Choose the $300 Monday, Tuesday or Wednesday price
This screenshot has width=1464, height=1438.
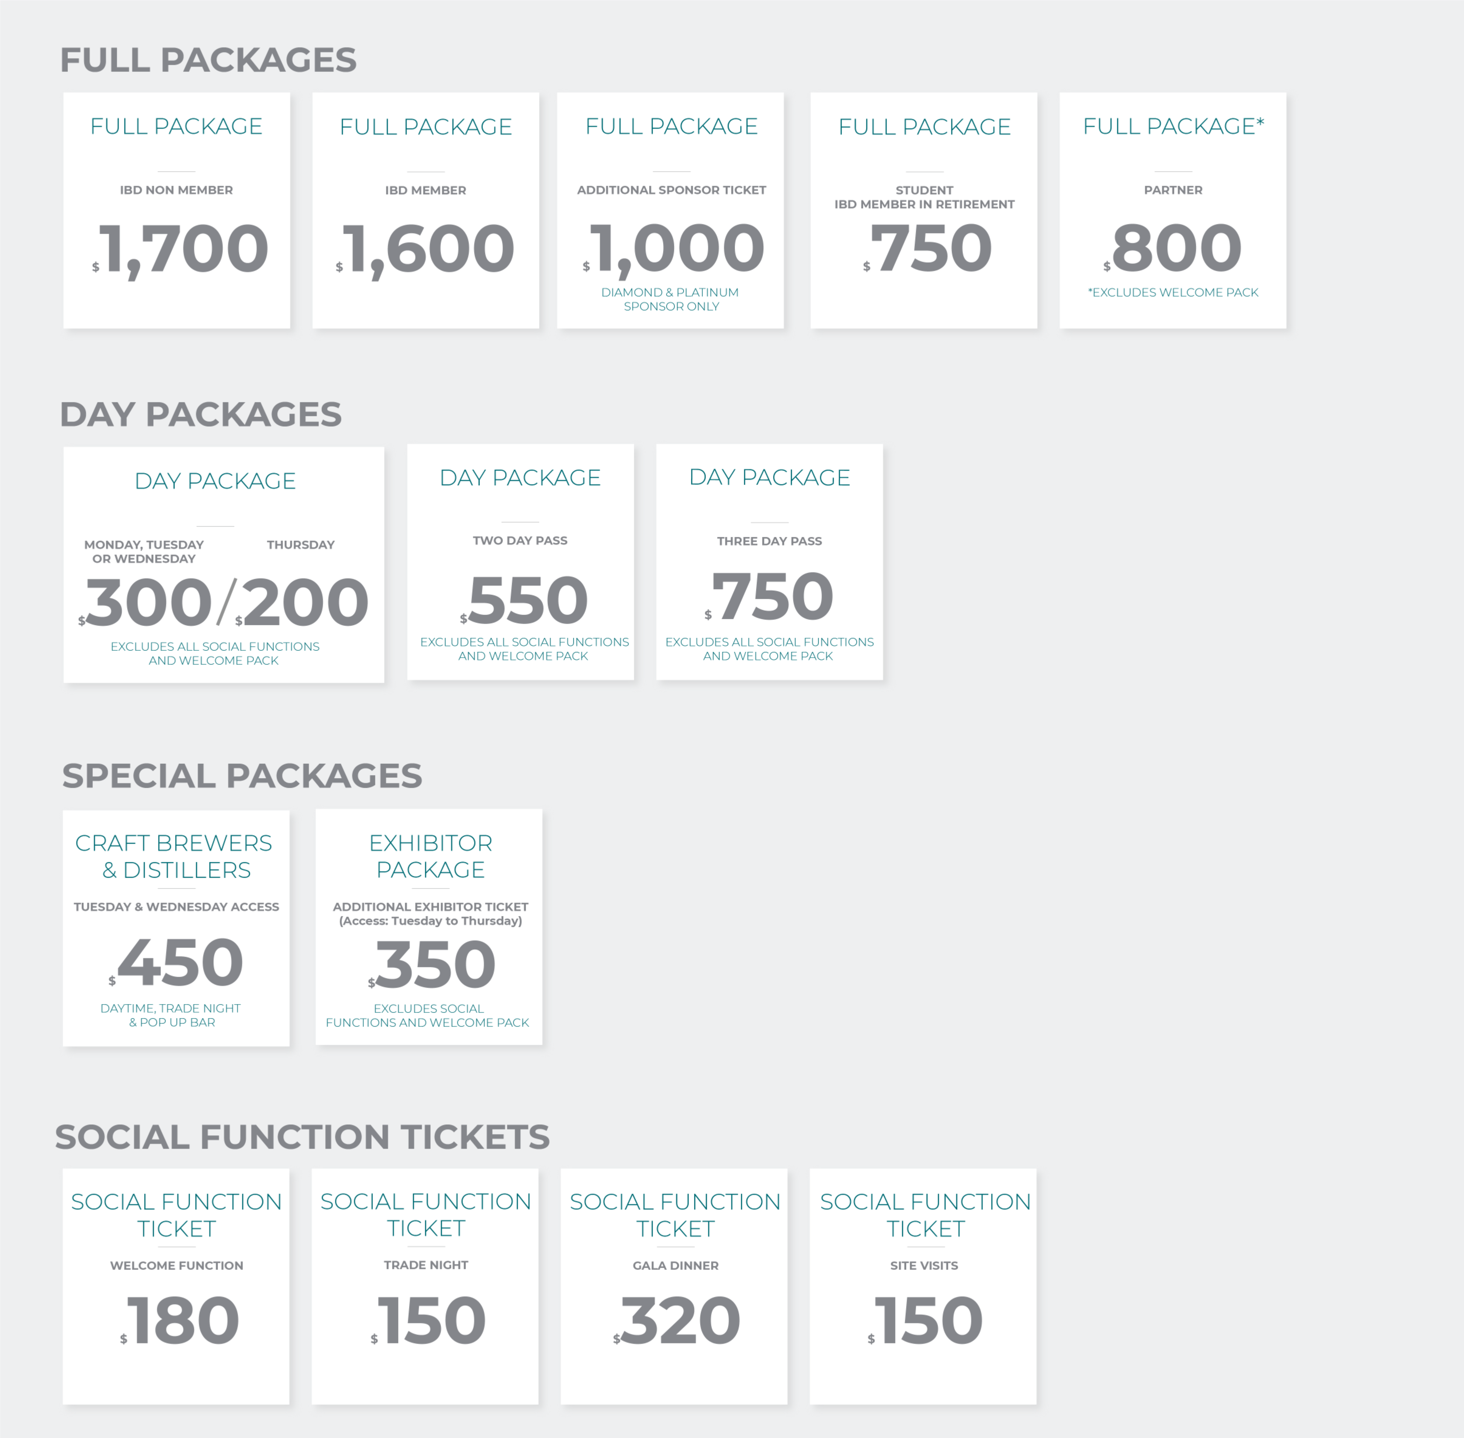146,602
